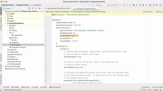Click the targetSdkVersion 30 line in editor

(69, 36)
